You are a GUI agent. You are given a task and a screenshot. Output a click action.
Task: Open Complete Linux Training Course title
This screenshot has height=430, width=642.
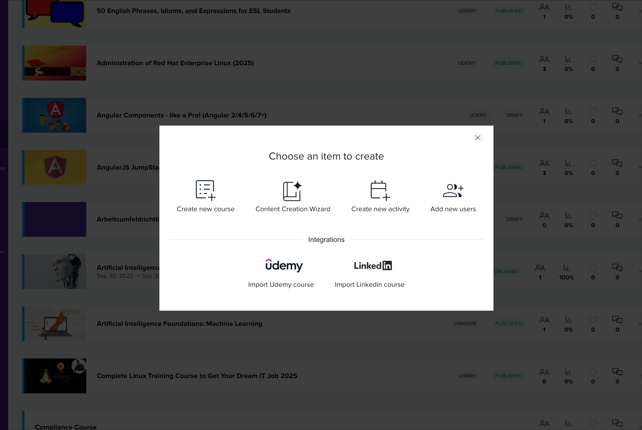(197, 376)
